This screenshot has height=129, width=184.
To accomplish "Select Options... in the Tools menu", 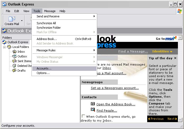I will [64, 73].
